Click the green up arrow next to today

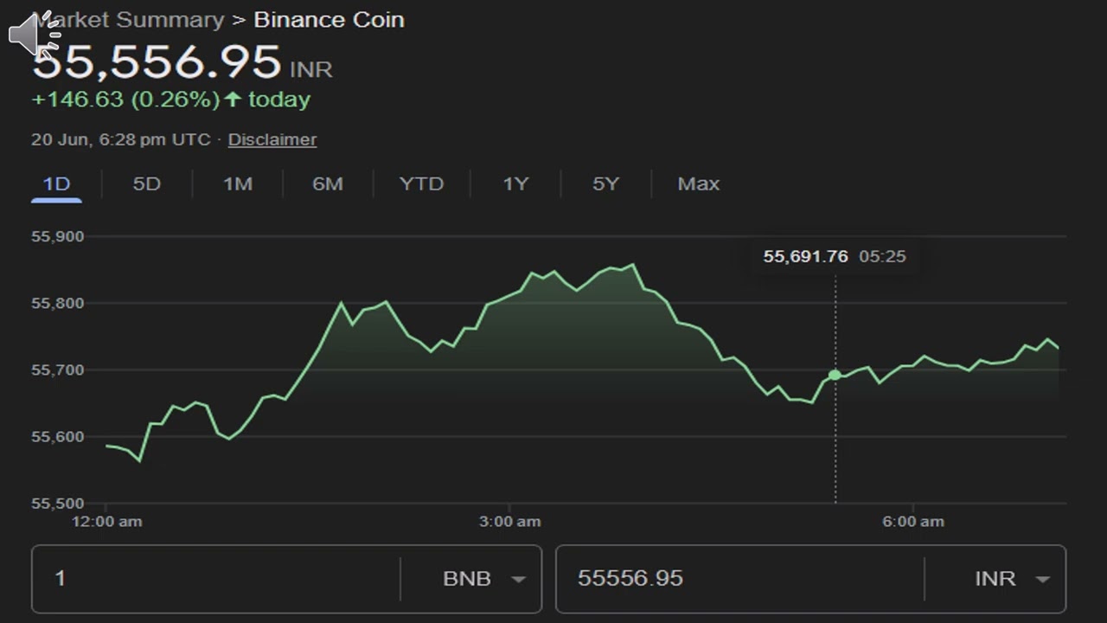click(232, 100)
